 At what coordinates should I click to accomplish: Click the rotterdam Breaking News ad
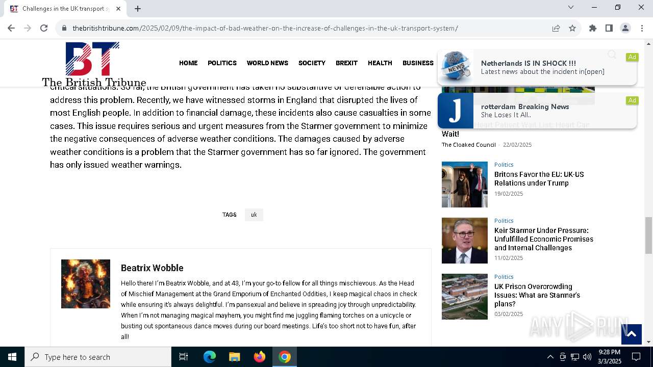[537, 111]
